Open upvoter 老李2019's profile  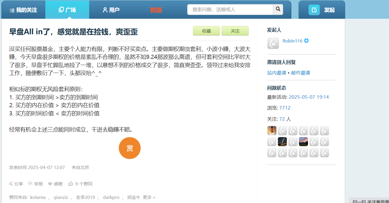[85, 197]
